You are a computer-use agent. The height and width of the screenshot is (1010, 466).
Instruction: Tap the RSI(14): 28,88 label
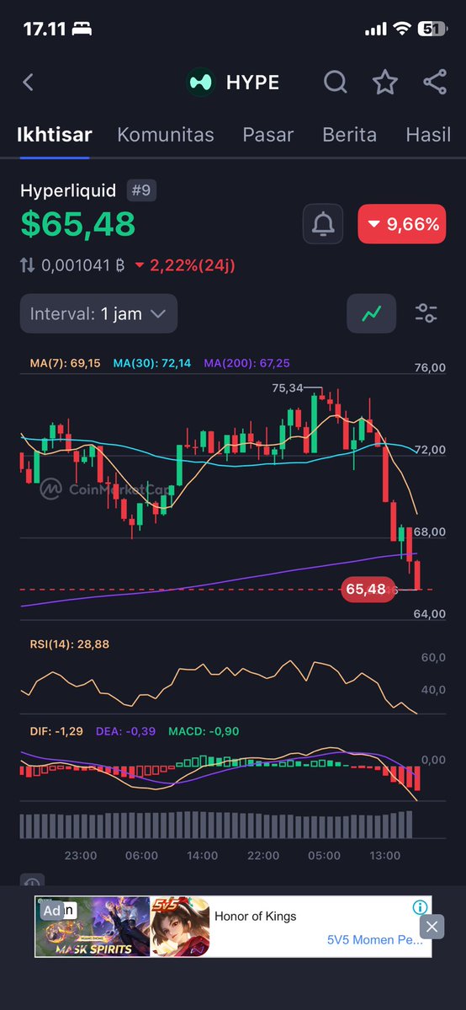click(70, 644)
